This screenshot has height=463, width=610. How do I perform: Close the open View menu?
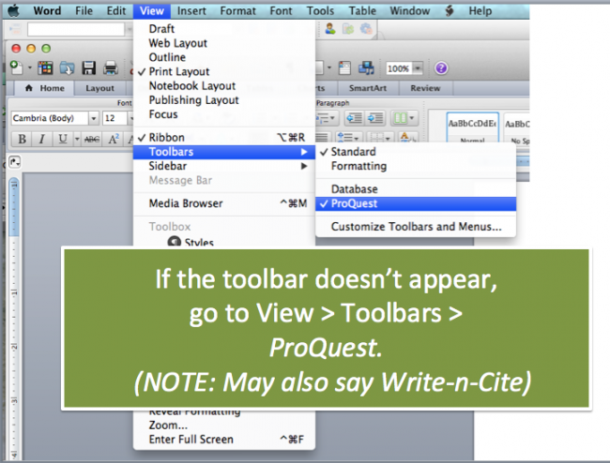pyautogui.click(x=152, y=11)
